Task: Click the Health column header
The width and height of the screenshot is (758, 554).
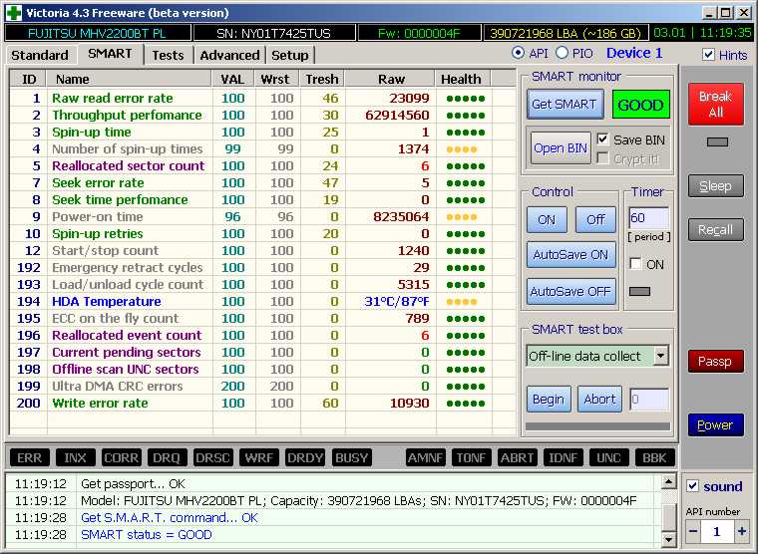Action: click(462, 79)
